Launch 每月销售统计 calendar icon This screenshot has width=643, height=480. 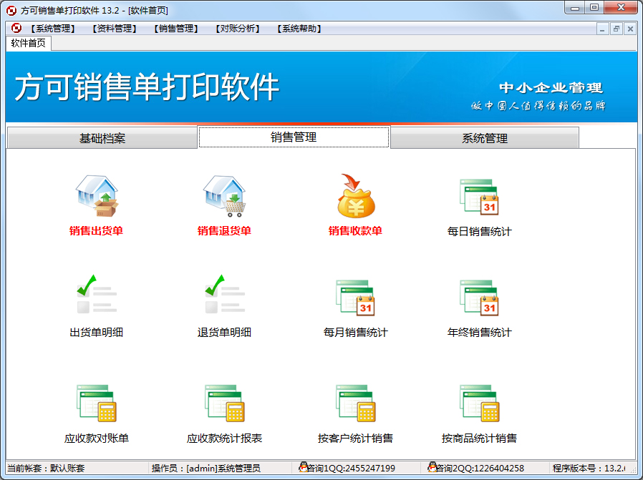click(x=355, y=297)
